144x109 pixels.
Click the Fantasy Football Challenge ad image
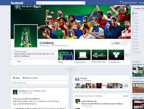138,71
